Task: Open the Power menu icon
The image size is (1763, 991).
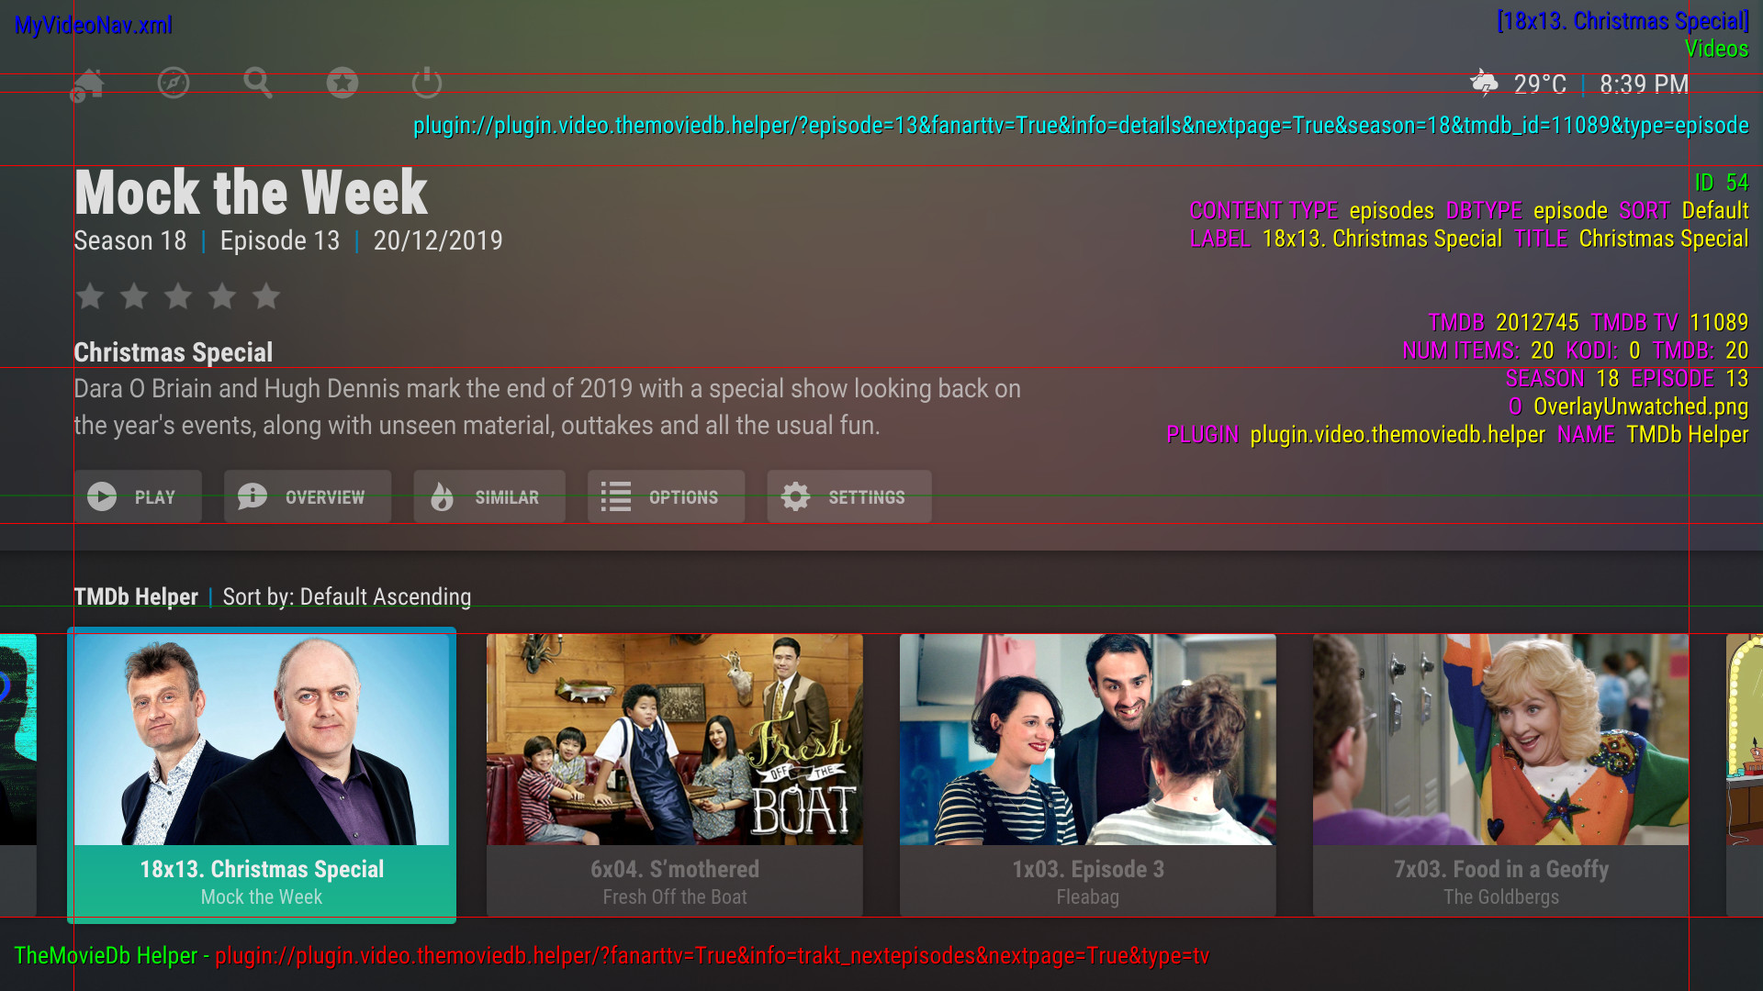Action: [427, 84]
